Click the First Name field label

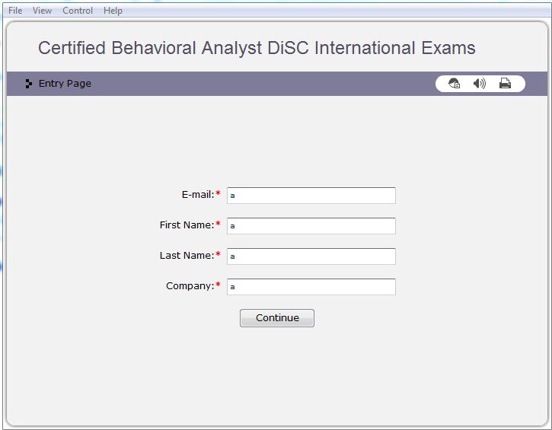pyautogui.click(x=187, y=225)
